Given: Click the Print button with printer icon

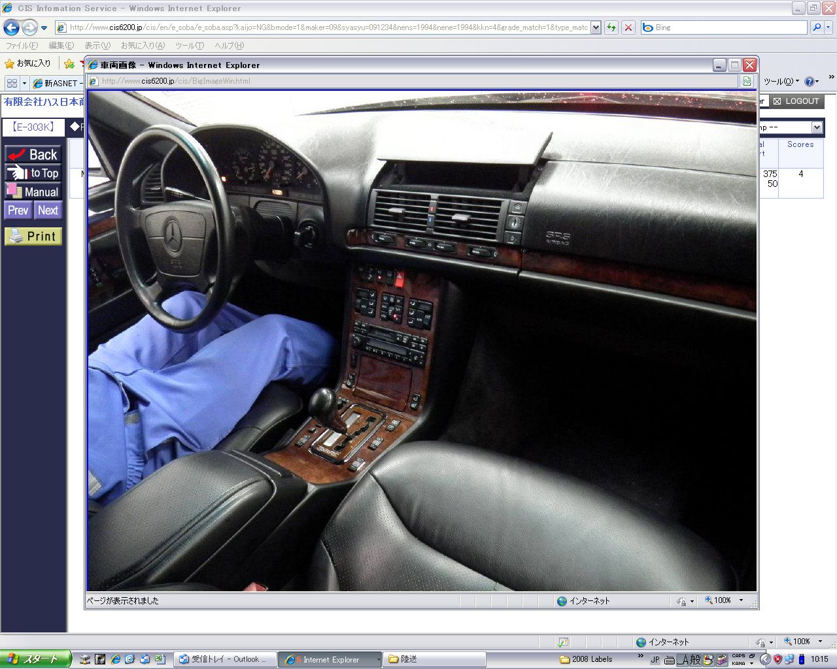Looking at the screenshot, I should pyautogui.click(x=33, y=236).
